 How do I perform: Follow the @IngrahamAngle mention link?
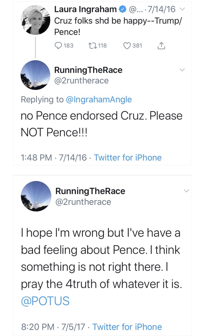(x=99, y=99)
